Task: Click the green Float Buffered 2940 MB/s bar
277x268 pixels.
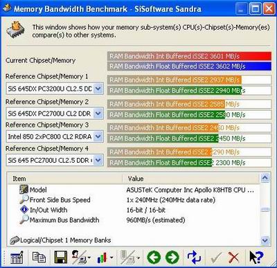Action: pyautogui.click(x=175, y=90)
